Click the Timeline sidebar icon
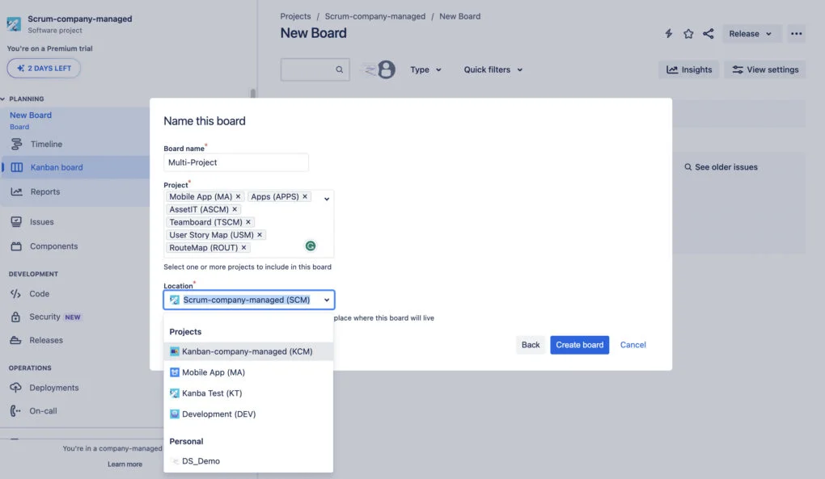Screen dimensions: 825x479 [x=16, y=144]
